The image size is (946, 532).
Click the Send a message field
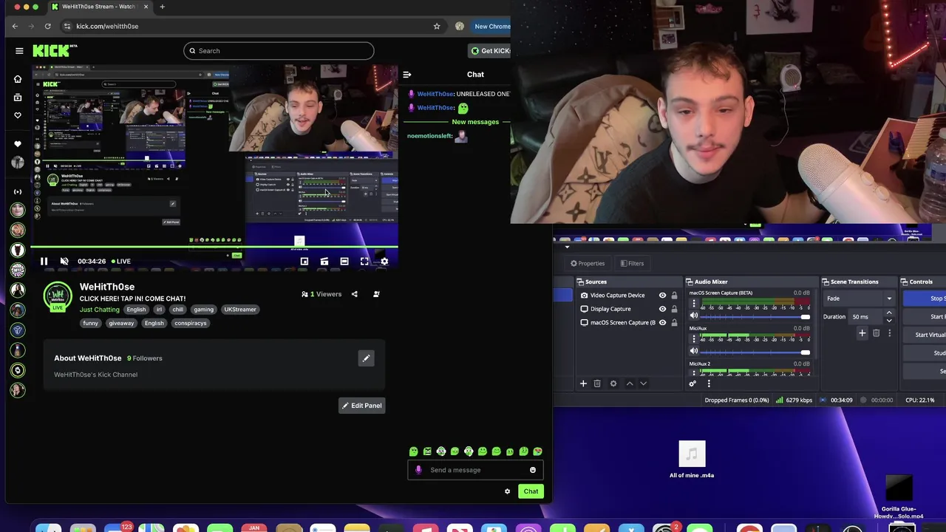click(475, 470)
